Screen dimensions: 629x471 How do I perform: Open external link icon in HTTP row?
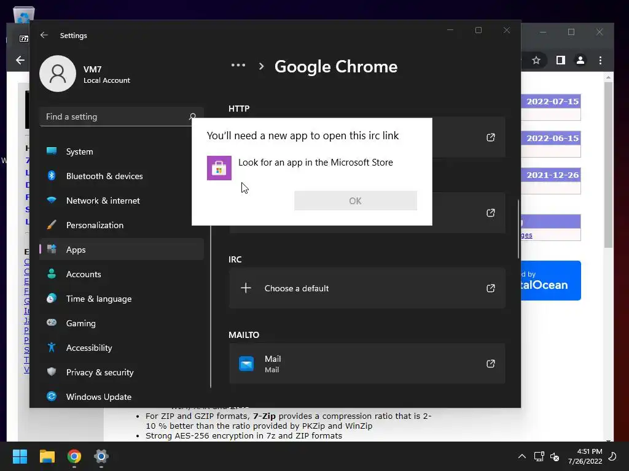coord(491,137)
